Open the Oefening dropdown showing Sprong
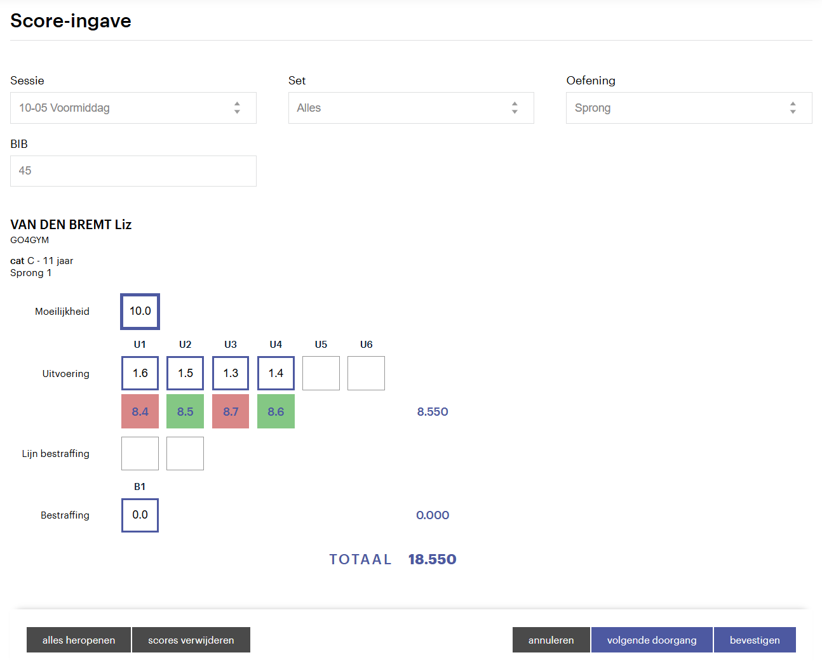 [689, 108]
